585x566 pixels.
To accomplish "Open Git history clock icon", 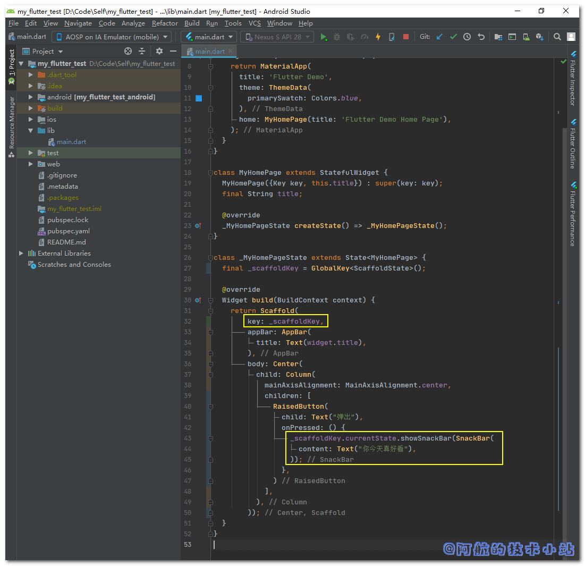I will point(467,37).
